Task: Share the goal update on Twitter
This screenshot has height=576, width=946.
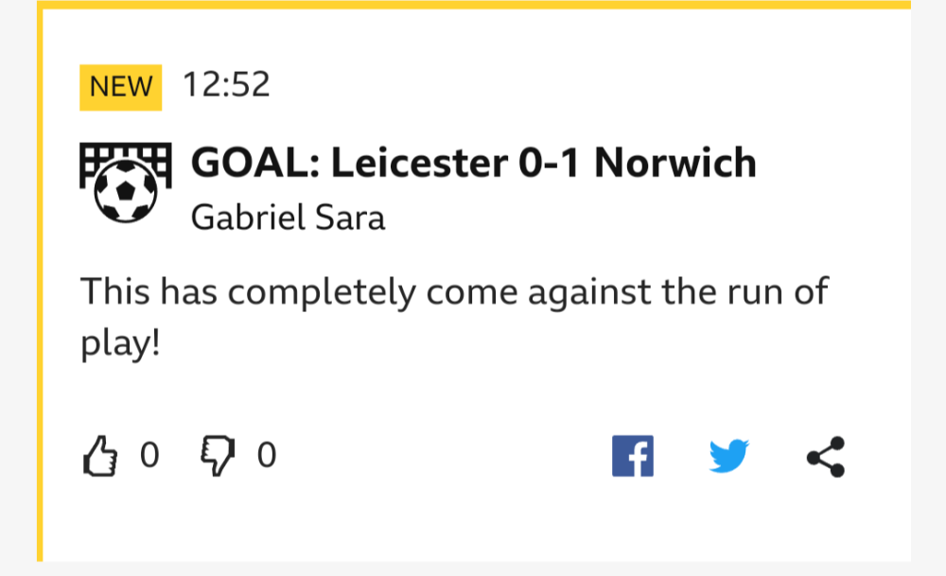Action: [x=728, y=457]
